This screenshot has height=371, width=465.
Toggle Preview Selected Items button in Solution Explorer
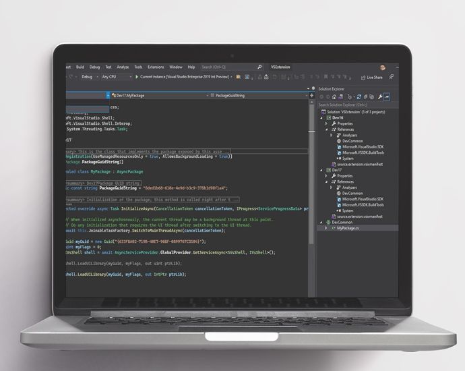[x=386, y=96]
